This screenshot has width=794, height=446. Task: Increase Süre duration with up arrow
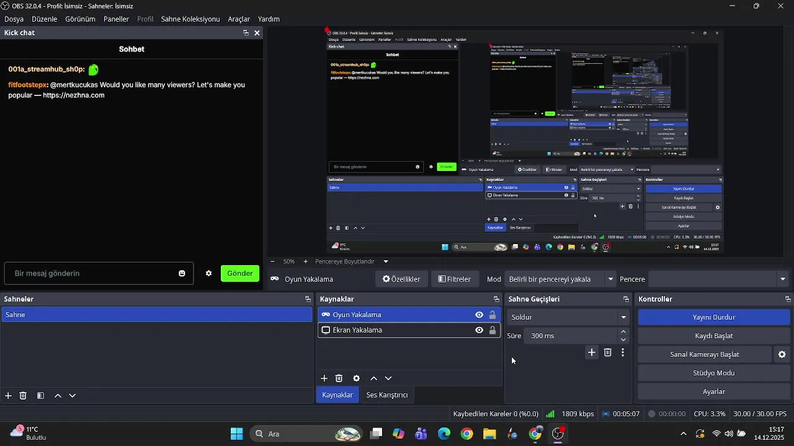pyautogui.click(x=623, y=332)
